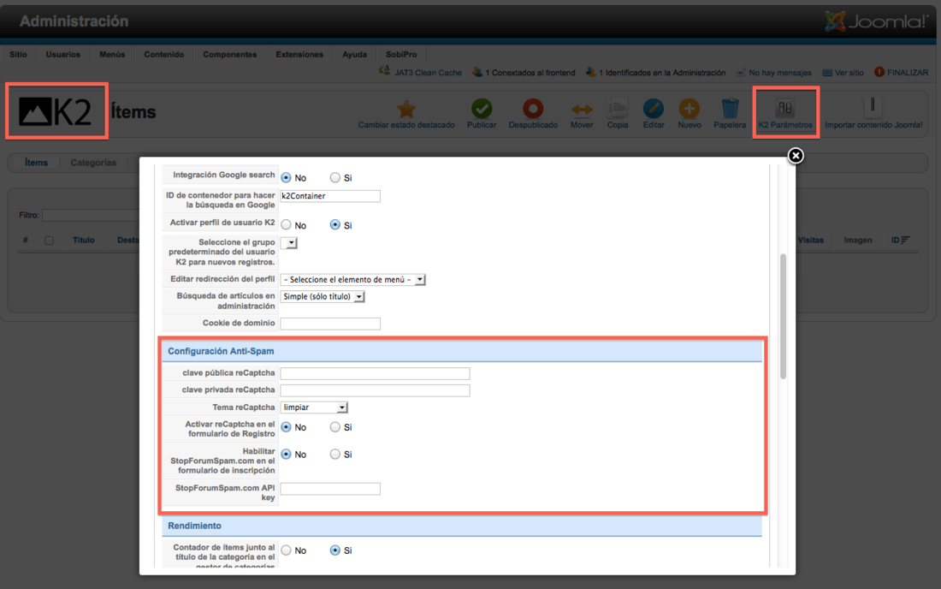Open the default K2 user group dropdown
The height and width of the screenshot is (589, 941).
coord(288,242)
